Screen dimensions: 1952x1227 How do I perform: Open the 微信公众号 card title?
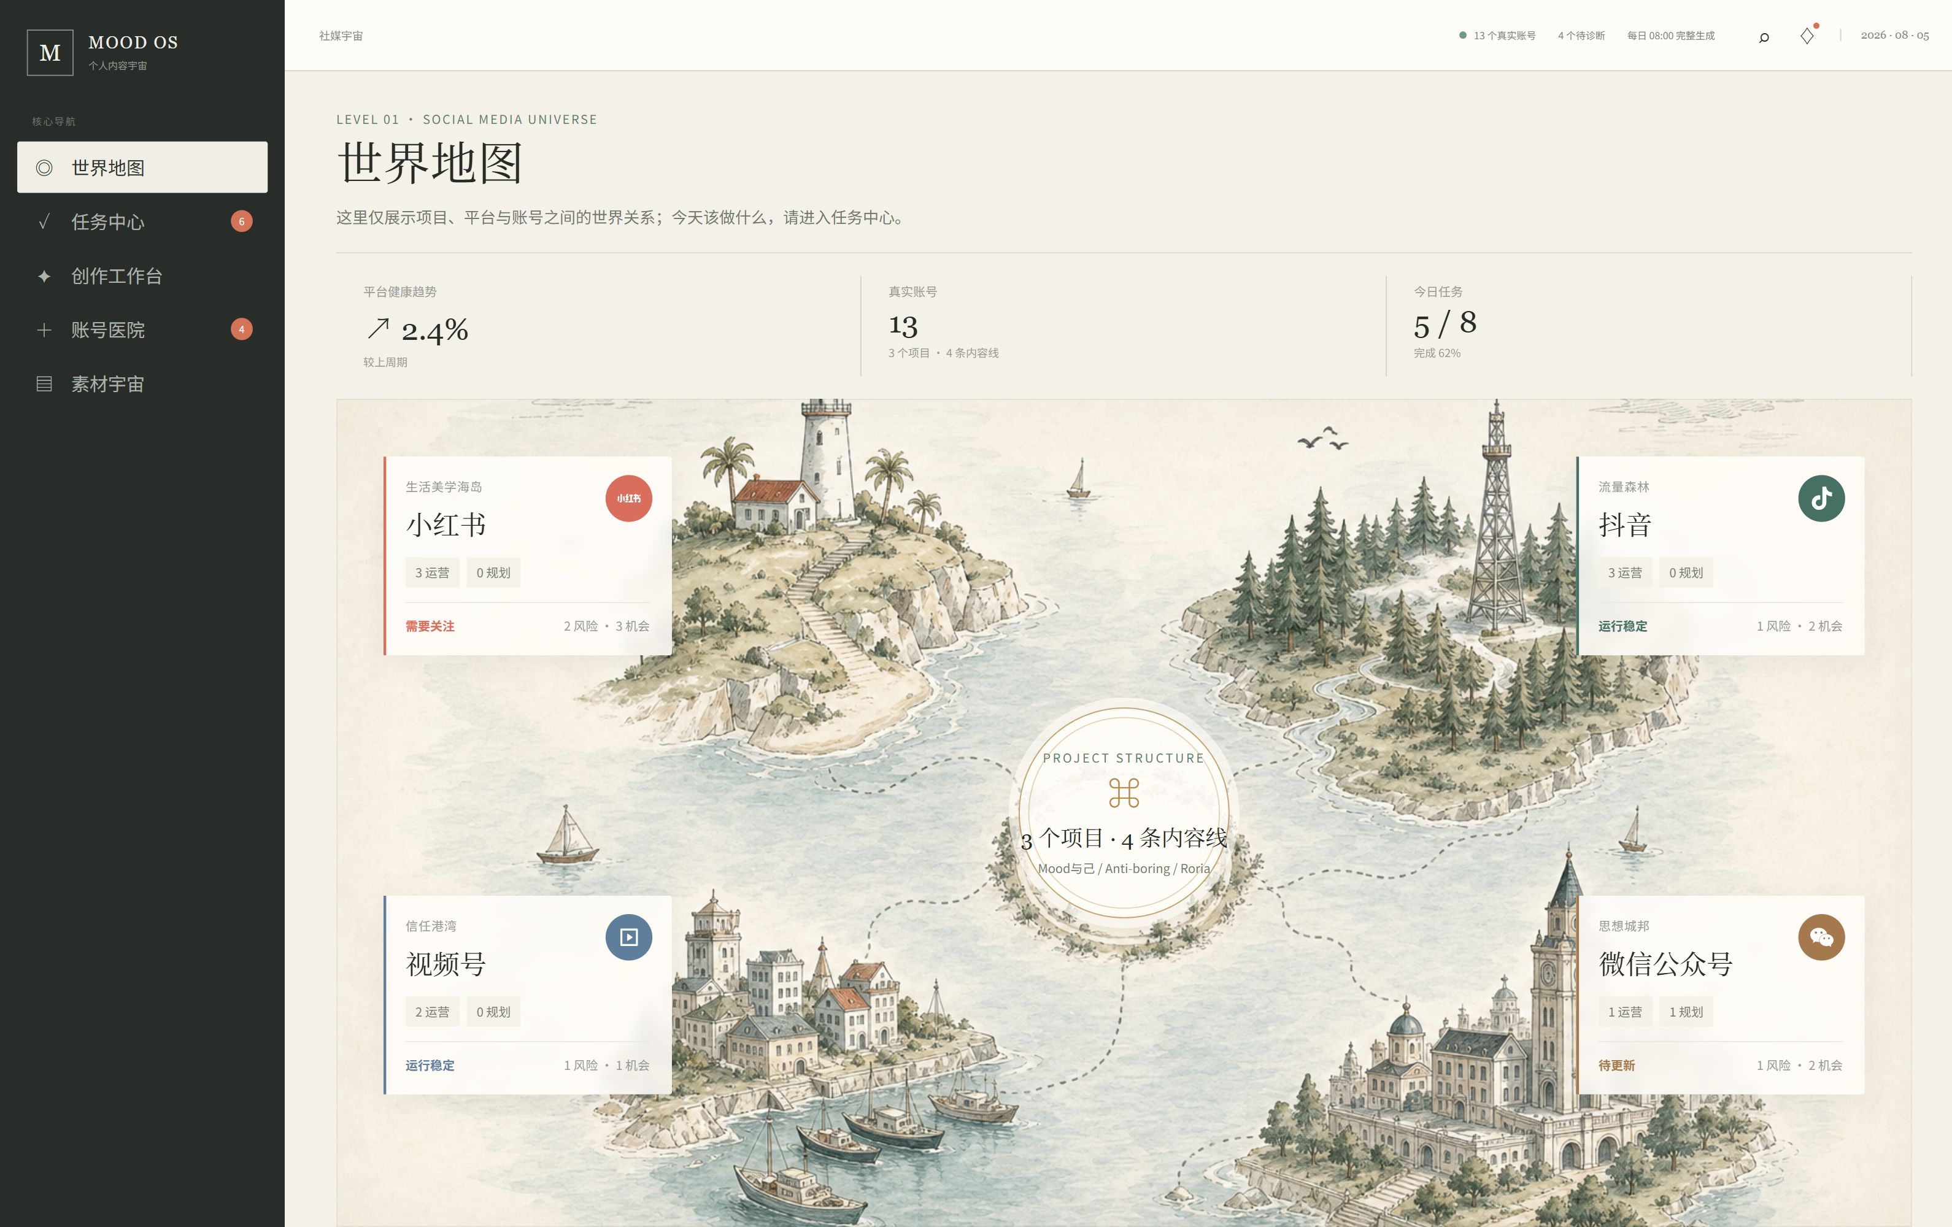coord(1666,964)
